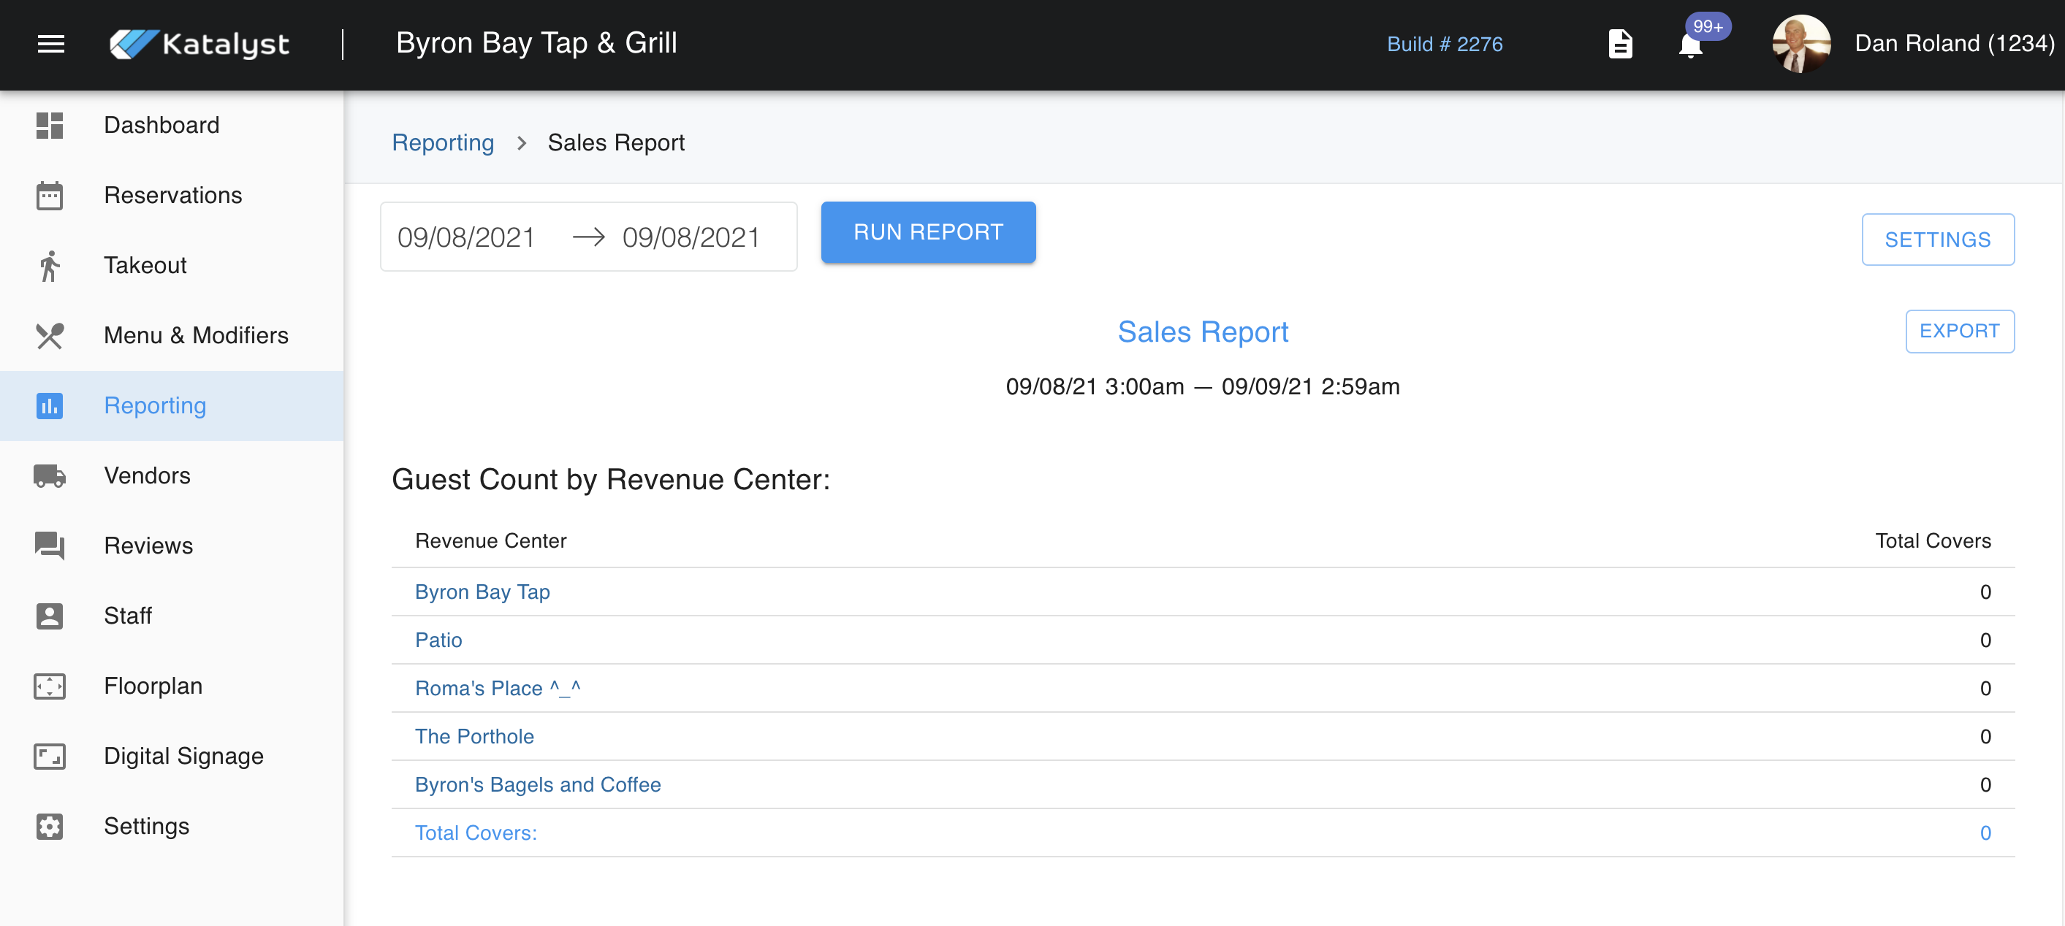The height and width of the screenshot is (926, 2065).
Task: Click the Dashboard grid icon
Action: point(50,125)
